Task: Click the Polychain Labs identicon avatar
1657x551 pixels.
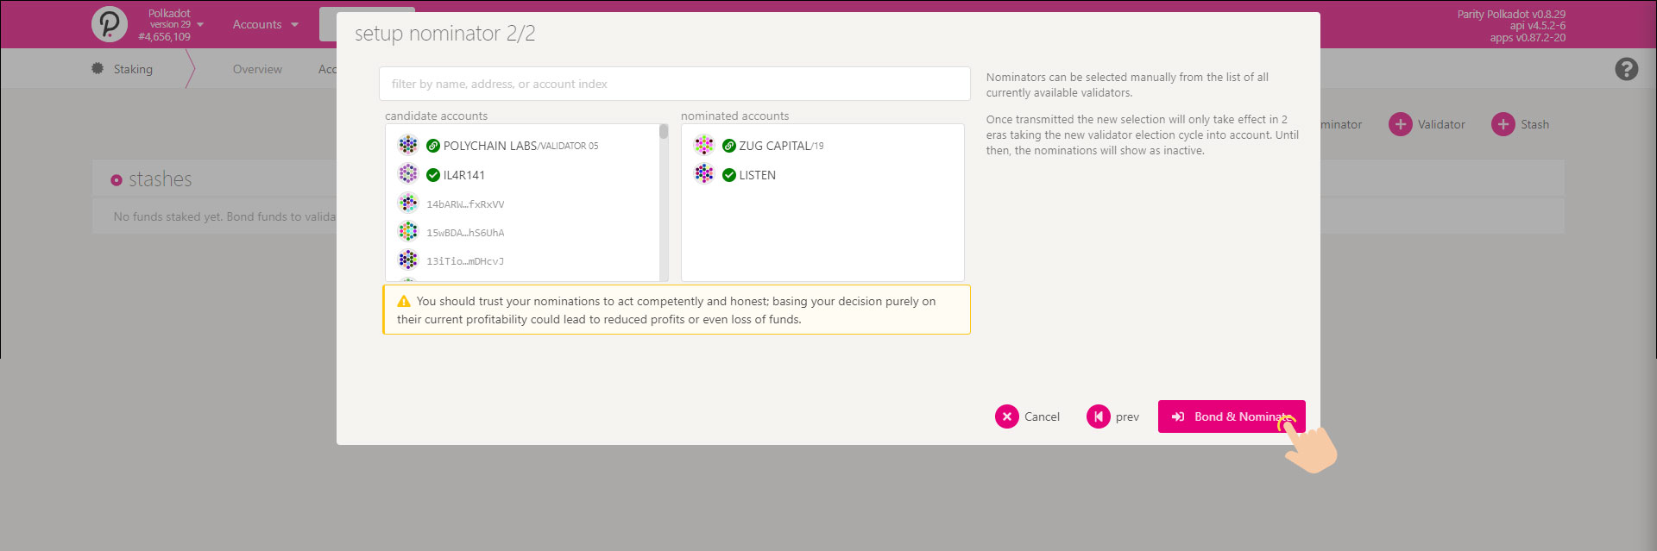Action: click(x=408, y=145)
